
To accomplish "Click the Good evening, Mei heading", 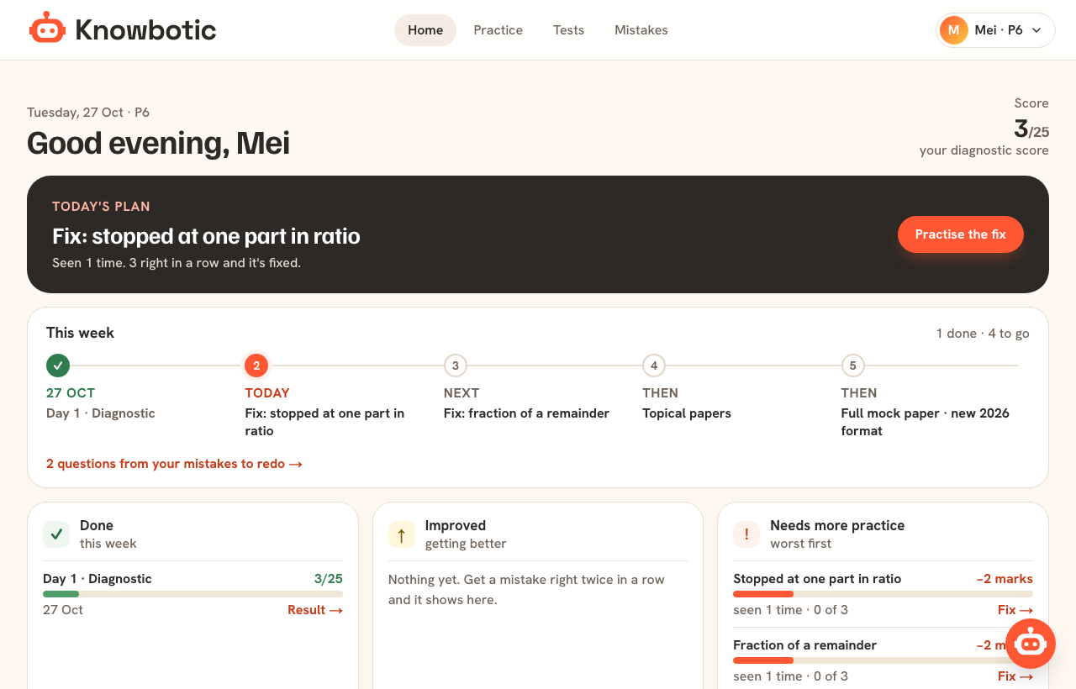I will (x=158, y=143).
